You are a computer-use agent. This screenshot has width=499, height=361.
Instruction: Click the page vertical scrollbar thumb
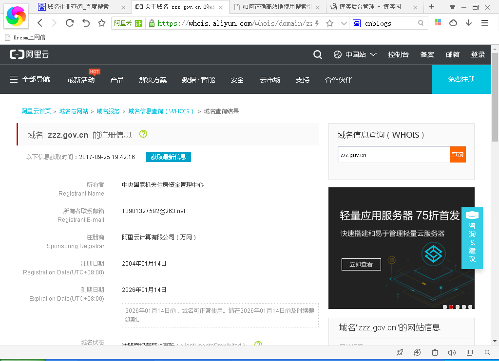[495, 97]
